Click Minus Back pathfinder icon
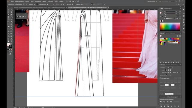The width and height of the screenshot is (192, 108). pyautogui.click(x=178, y=106)
